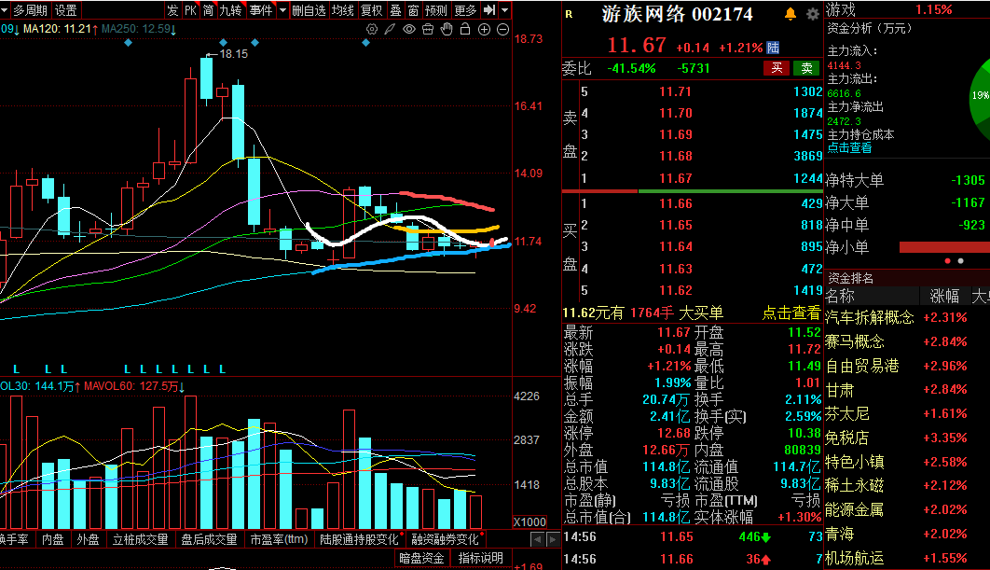Click the green 卖 sell button

tap(806, 68)
